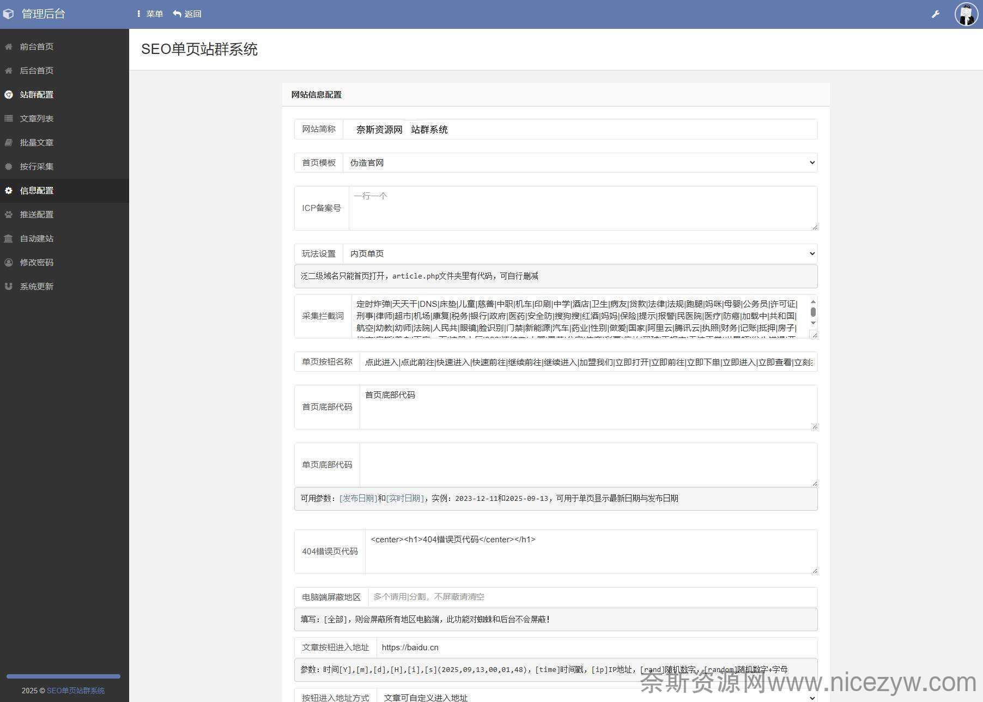Click the 采集拦截词 textarea scrollbar

[x=813, y=312]
